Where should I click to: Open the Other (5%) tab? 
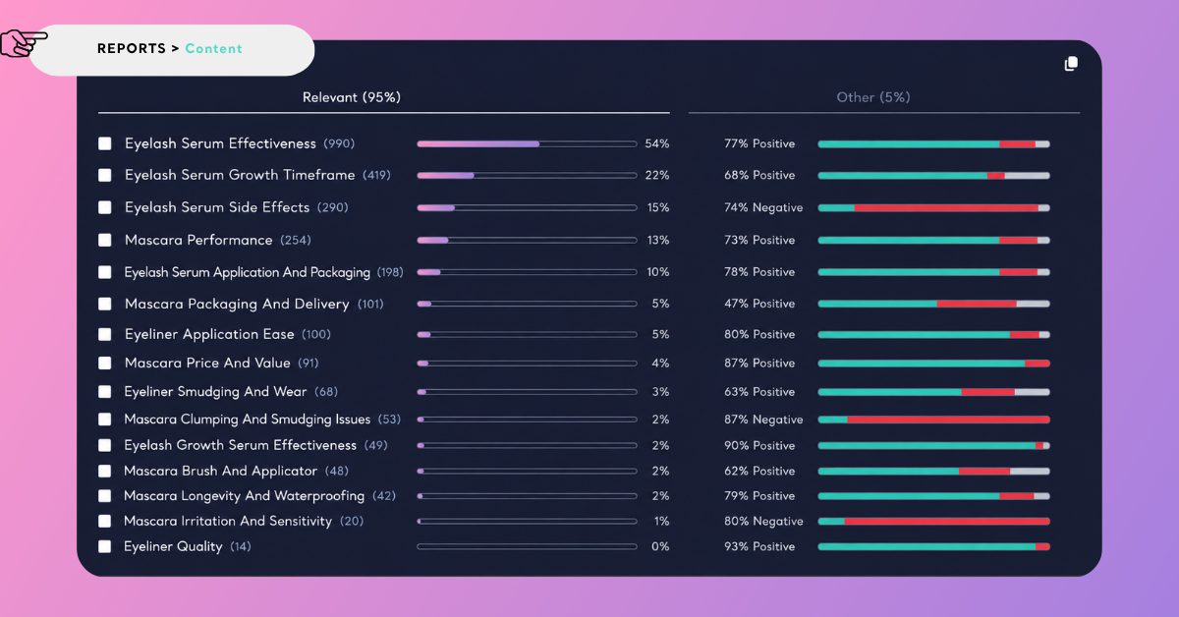pos(873,97)
